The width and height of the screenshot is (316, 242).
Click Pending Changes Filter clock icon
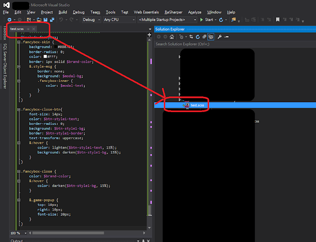pos(181,37)
